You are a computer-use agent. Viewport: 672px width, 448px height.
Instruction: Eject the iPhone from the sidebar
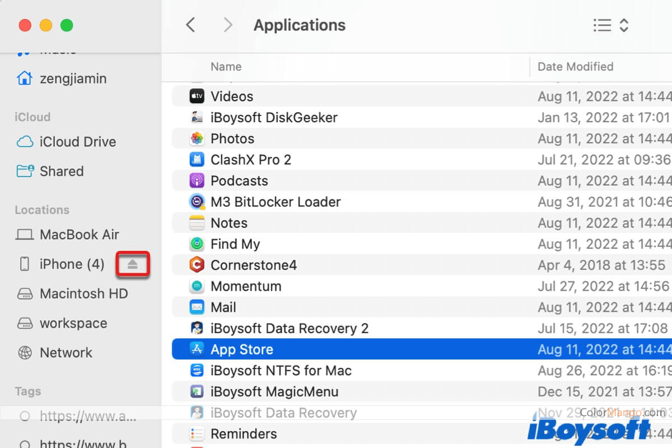click(133, 264)
